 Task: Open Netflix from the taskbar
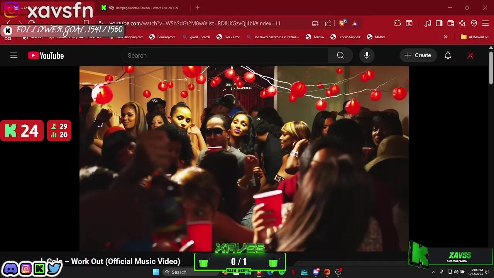[293, 272]
